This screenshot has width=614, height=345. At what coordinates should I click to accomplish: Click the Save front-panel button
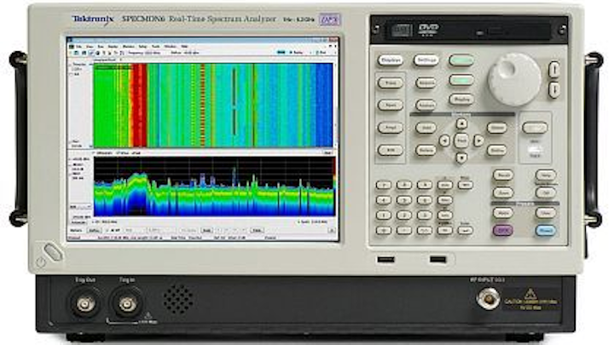[x=503, y=193]
